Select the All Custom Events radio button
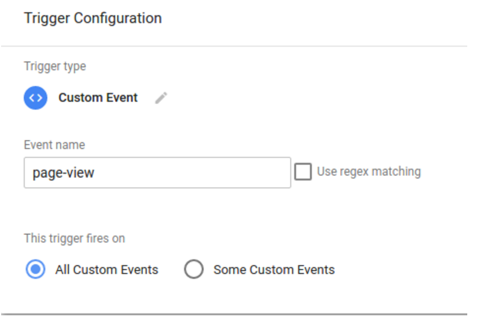 point(35,270)
